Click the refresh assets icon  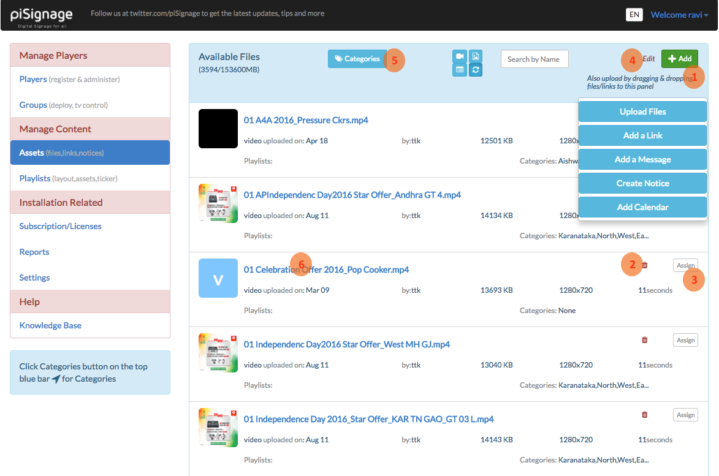coord(475,70)
